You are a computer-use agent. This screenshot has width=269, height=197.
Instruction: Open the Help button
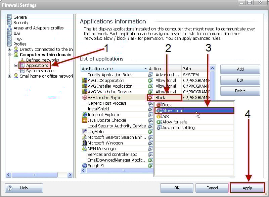click(24, 188)
